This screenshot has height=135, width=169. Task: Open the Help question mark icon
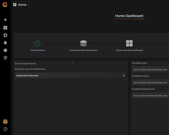coord(5,129)
